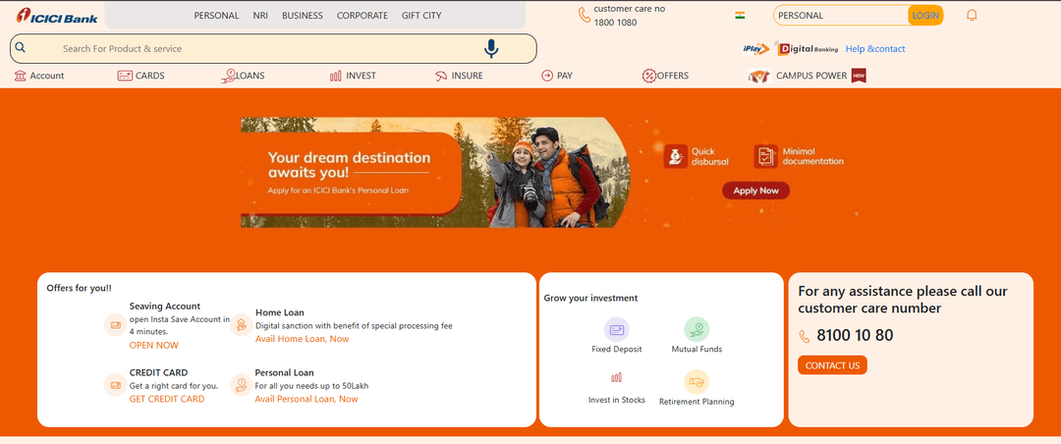Select the PERSONAL top tab

coord(216,15)
